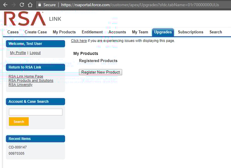Click the browser back arrow
231x168 pixels.
[x=5, y=5]
